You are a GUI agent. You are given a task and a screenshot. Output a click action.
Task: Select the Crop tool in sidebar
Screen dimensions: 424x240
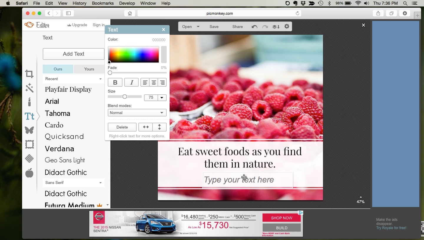click(29, 74)
